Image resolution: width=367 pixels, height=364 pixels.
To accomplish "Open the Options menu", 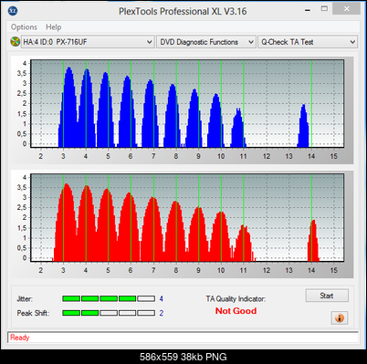I will pos(24,27).
